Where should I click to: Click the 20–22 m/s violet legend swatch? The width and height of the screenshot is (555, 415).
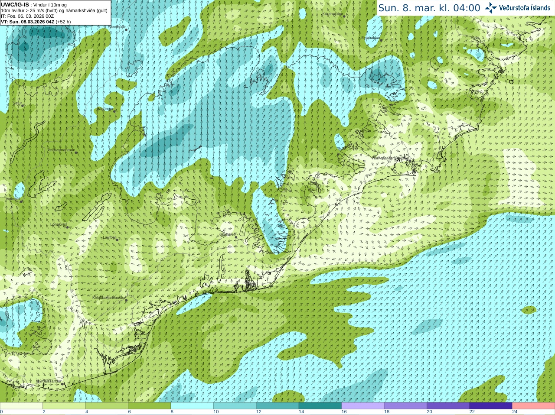click(x=448, y=406)
